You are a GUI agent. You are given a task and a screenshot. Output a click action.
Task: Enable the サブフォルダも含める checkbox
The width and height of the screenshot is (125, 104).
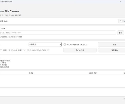coord(65,44)
